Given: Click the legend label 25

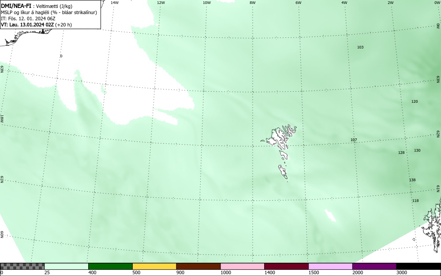Looking at the screenshot, I should pos(47,272).
